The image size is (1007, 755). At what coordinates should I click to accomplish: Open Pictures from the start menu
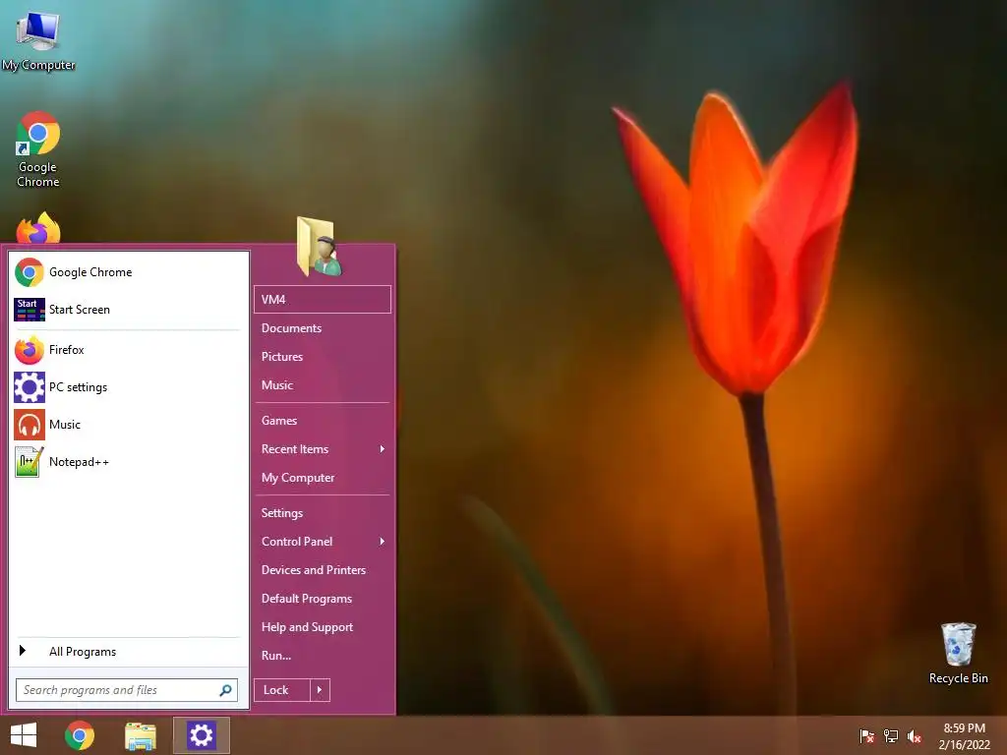point(323,356)
